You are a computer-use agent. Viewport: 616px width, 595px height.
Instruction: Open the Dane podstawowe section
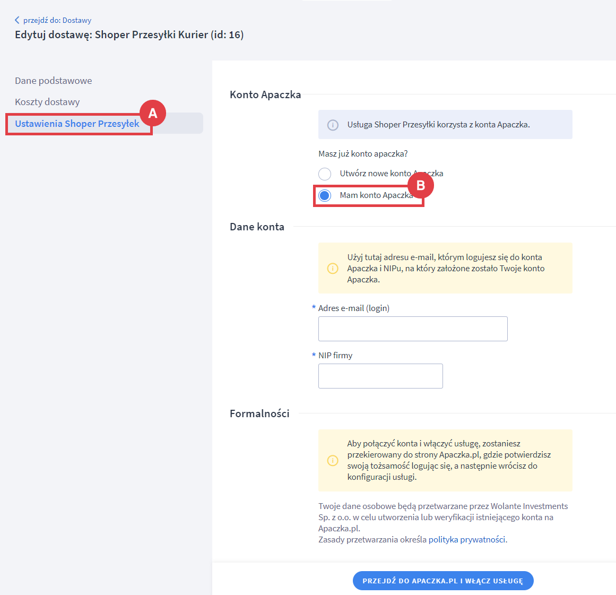53,81
